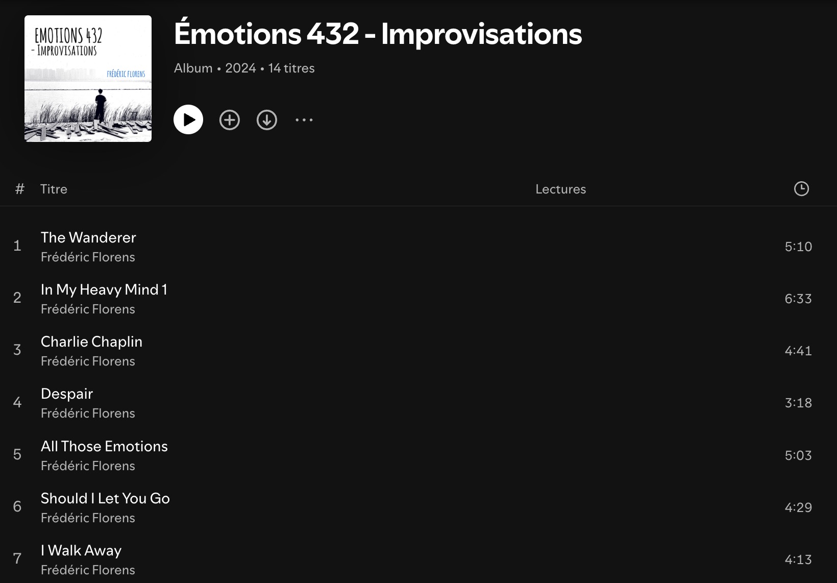
Task: Open Frédéric Florens artist link under The Wanderer
Action: 88,257
